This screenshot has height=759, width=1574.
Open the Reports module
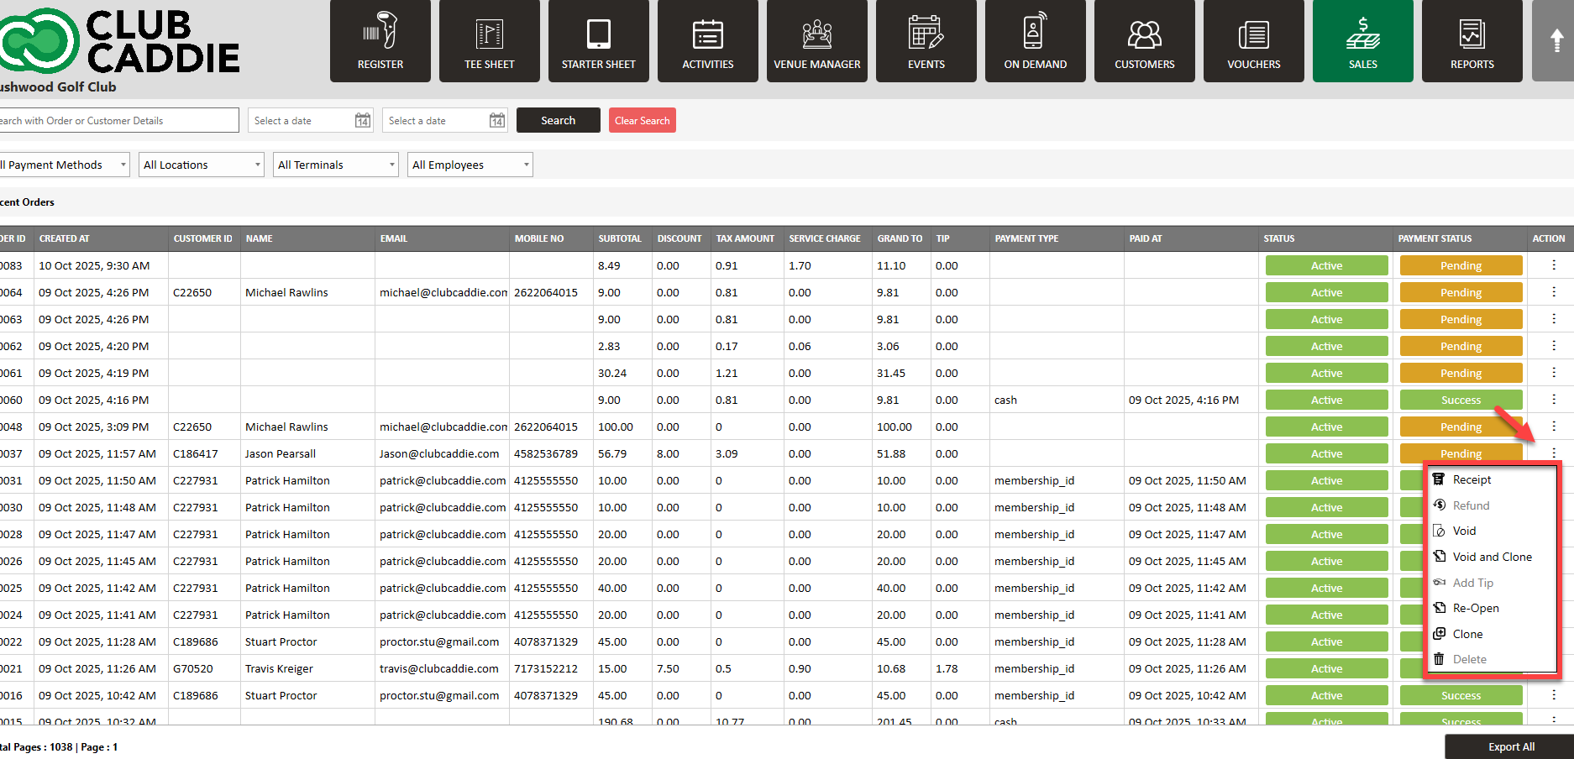(1472, 41)
